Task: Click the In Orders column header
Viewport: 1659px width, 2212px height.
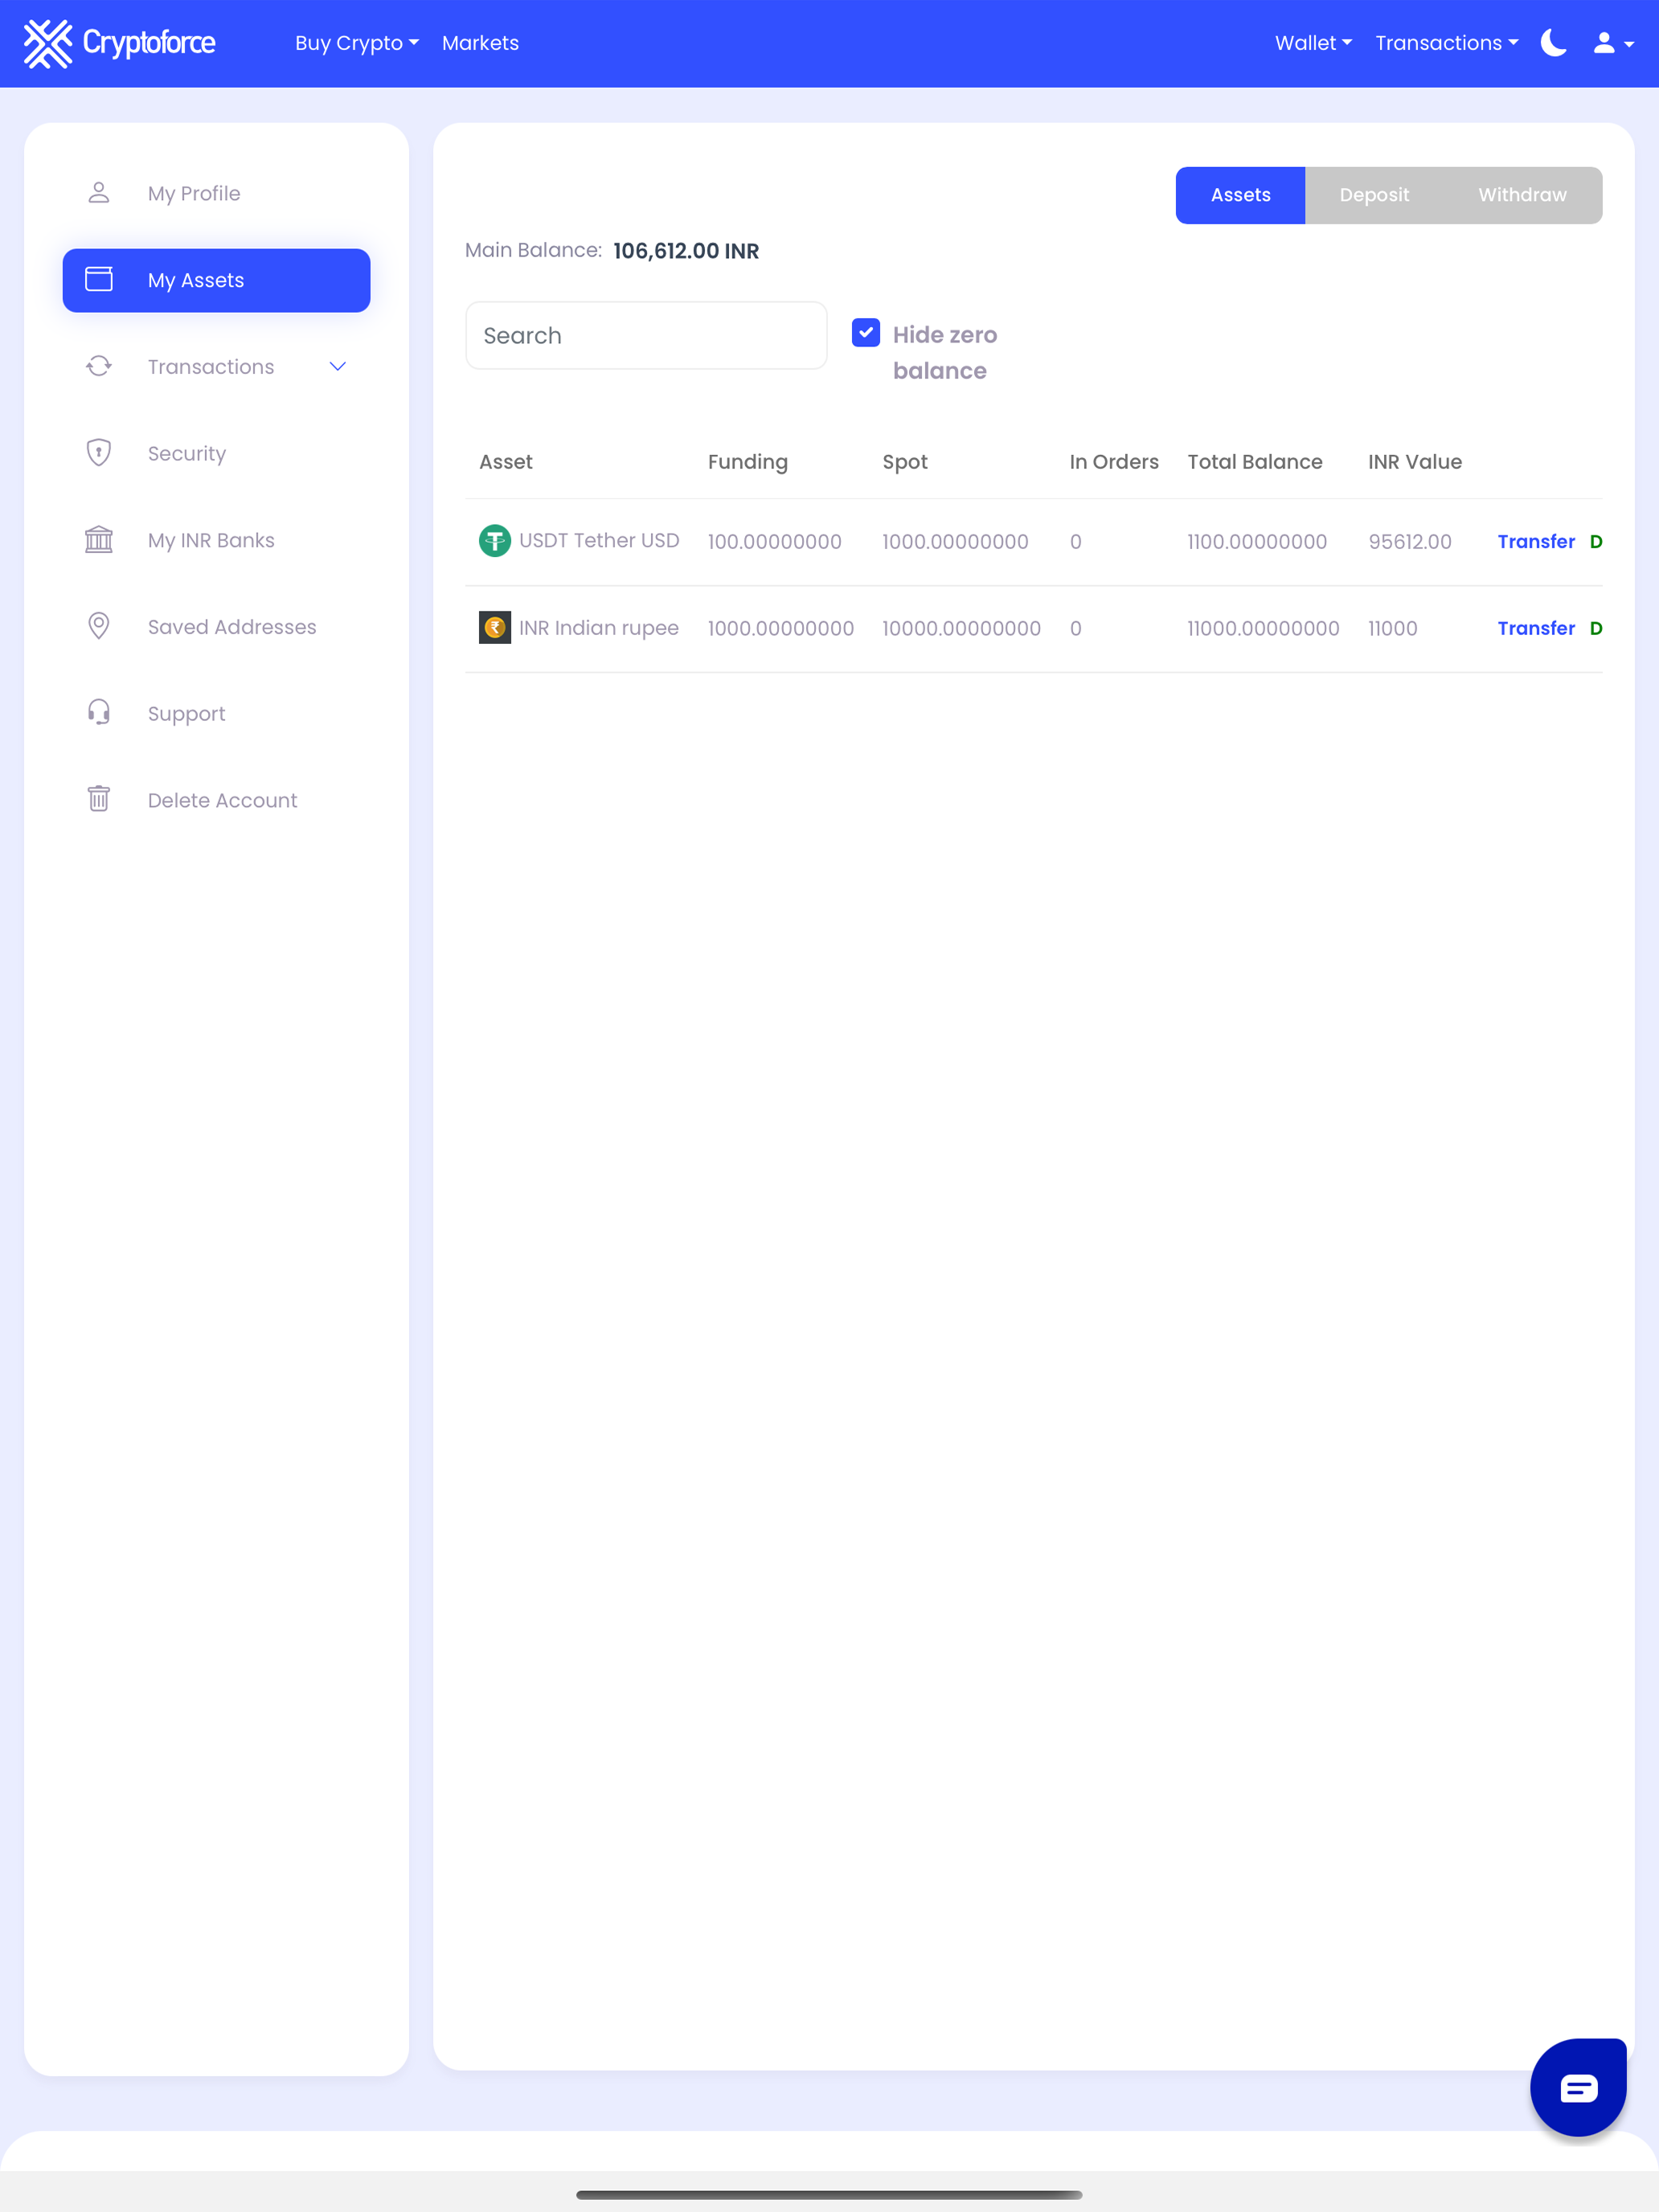Action: [1114, 462]
